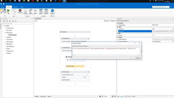Collapse the Common section in Properties
The width and height of the screenshot is (174, 98).
[x=118, y=23]
